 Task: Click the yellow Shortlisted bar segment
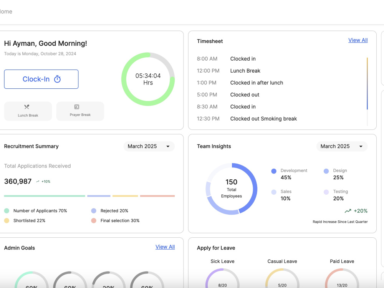125,196
